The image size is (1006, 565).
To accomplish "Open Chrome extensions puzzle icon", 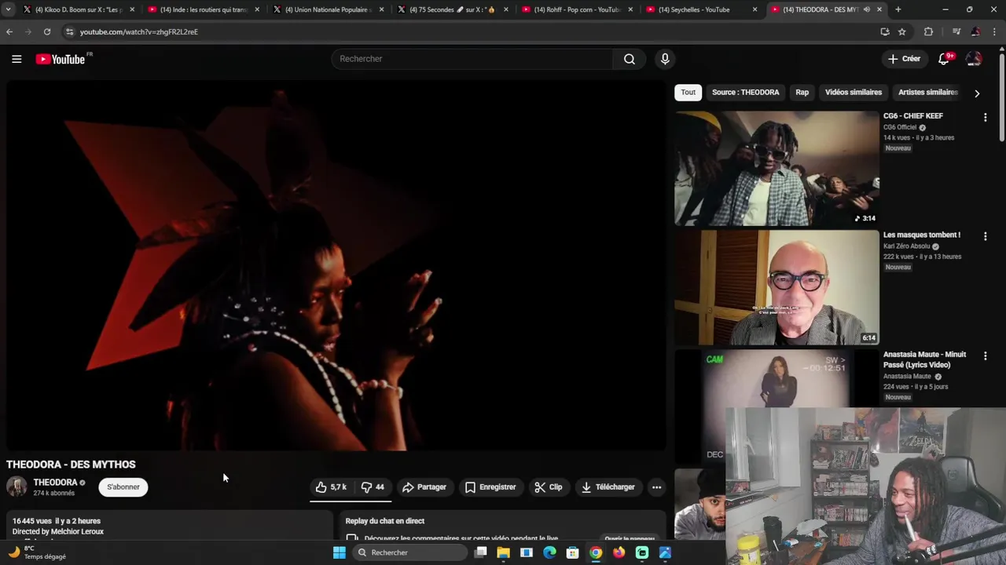I will (x=929, y=32).
